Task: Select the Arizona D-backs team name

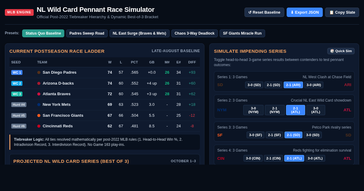Action: pos(58,83)
